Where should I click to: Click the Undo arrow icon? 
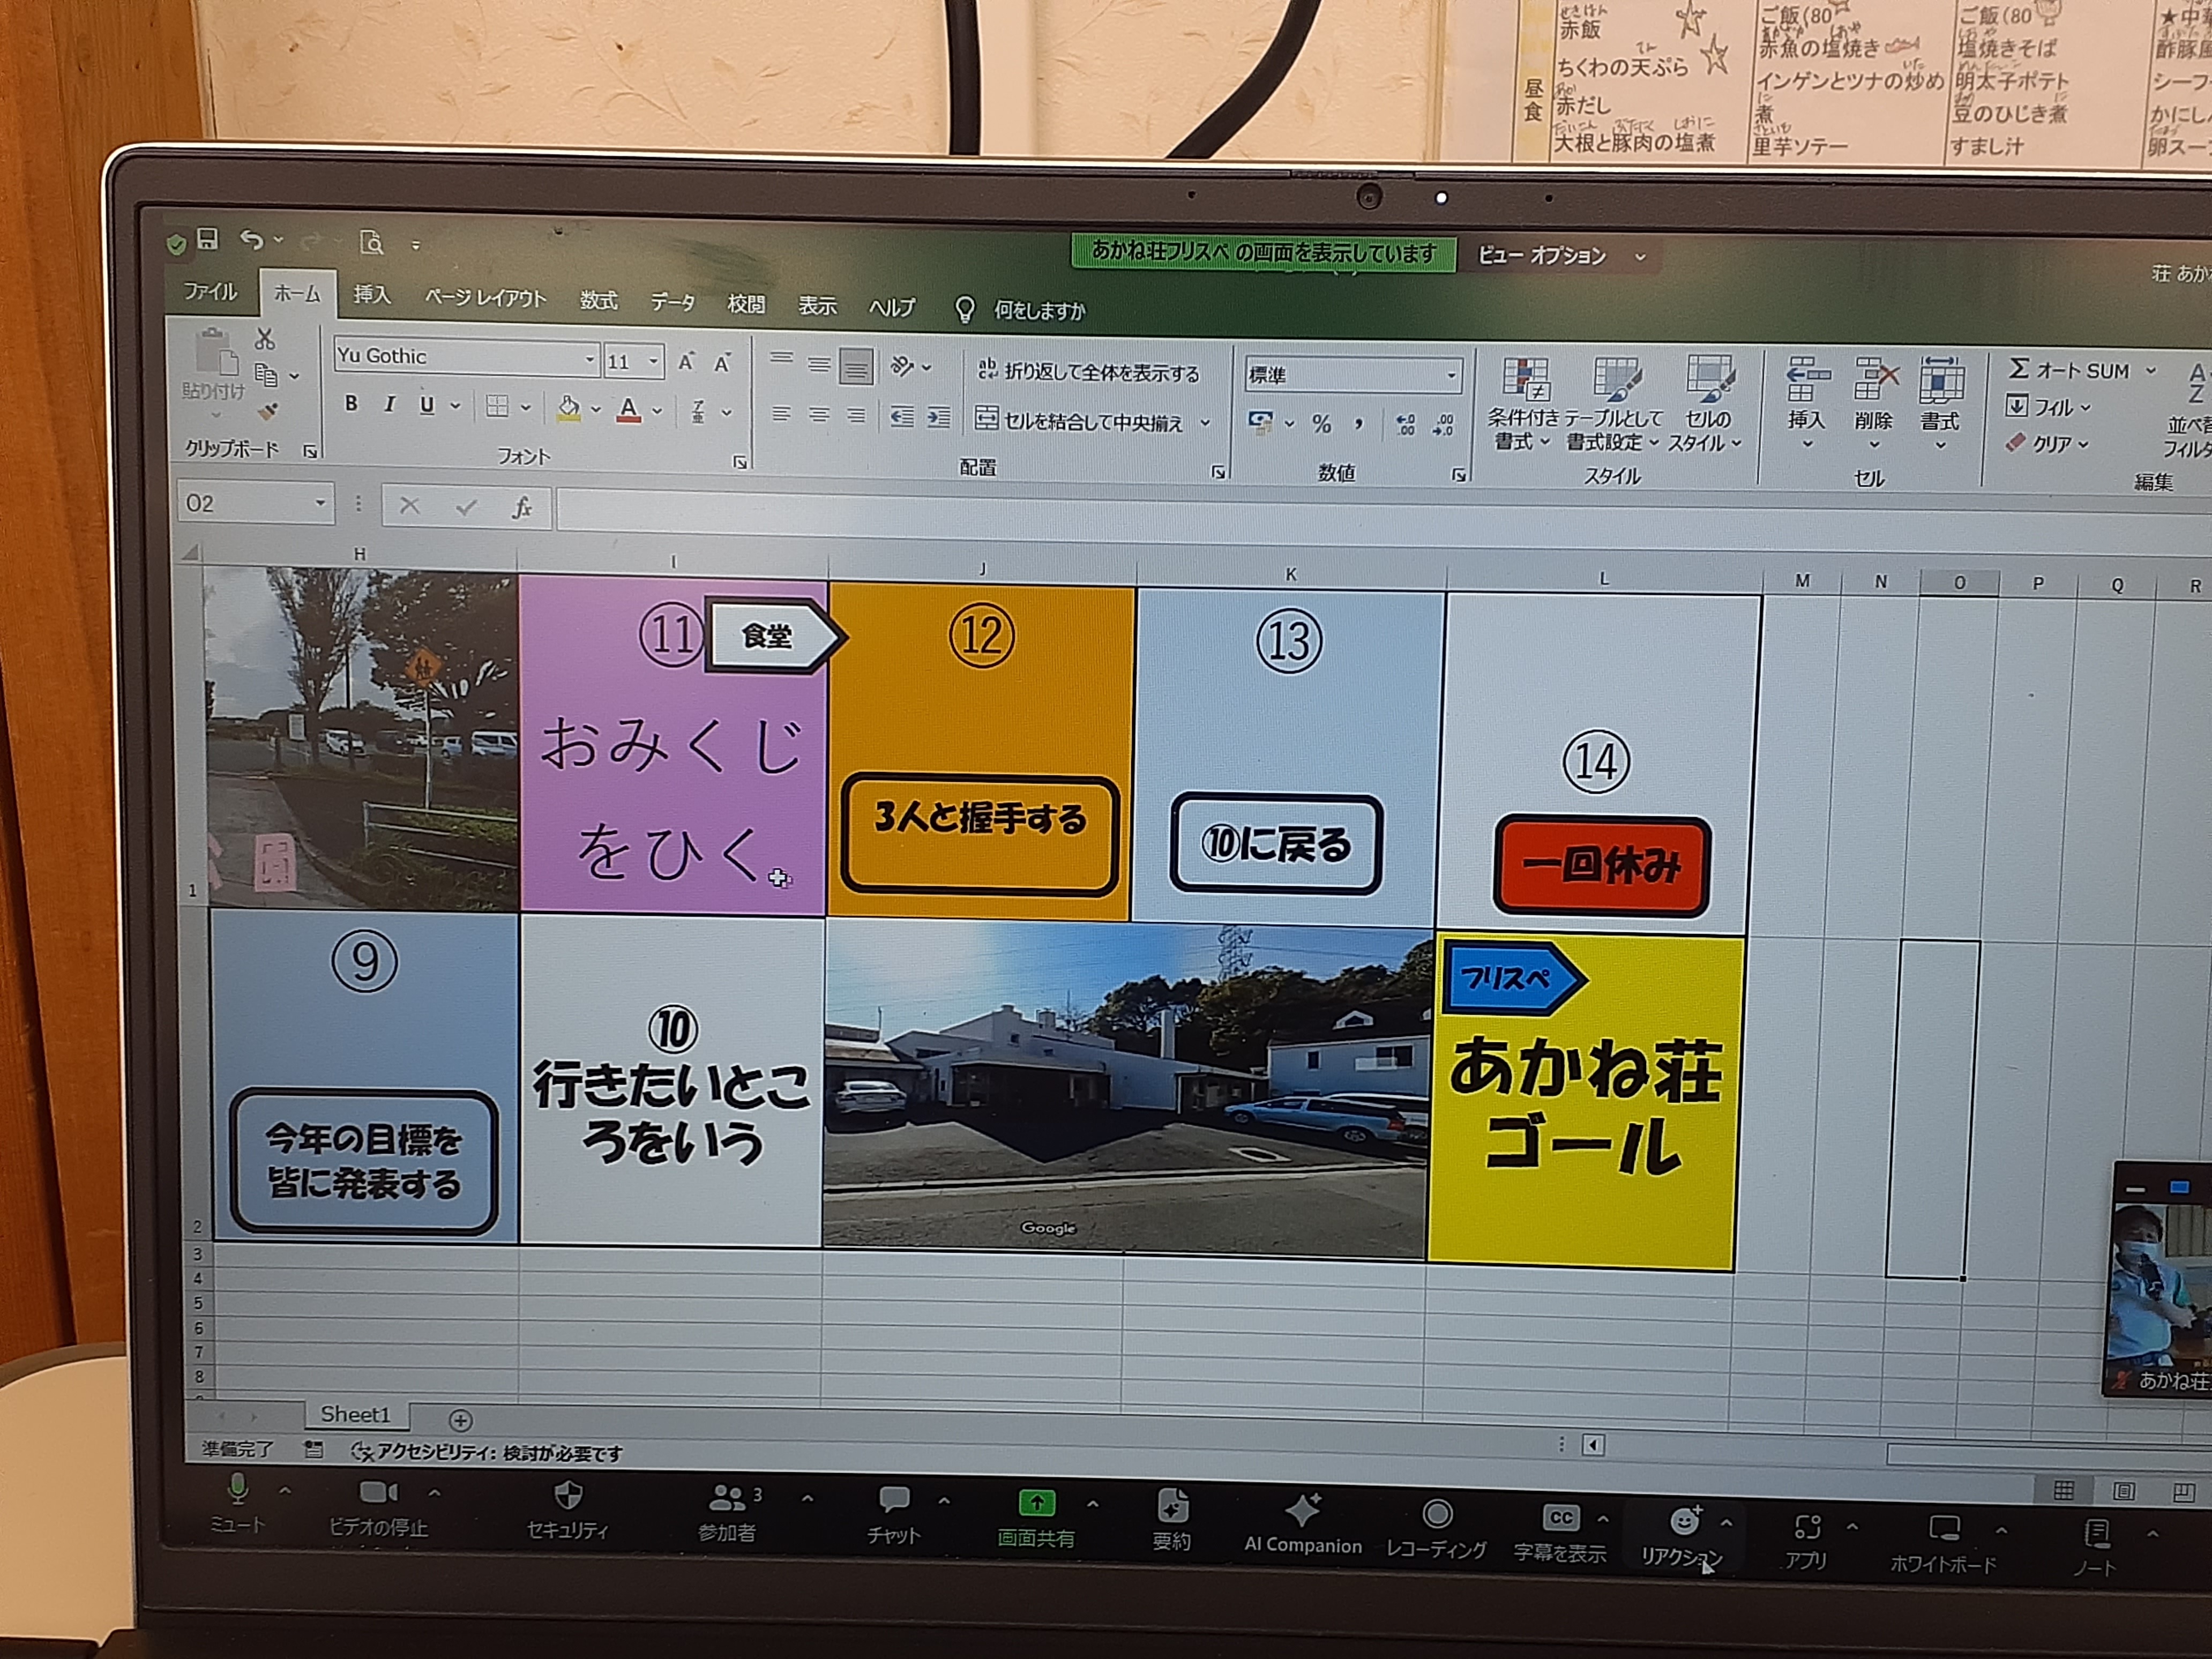251,240
